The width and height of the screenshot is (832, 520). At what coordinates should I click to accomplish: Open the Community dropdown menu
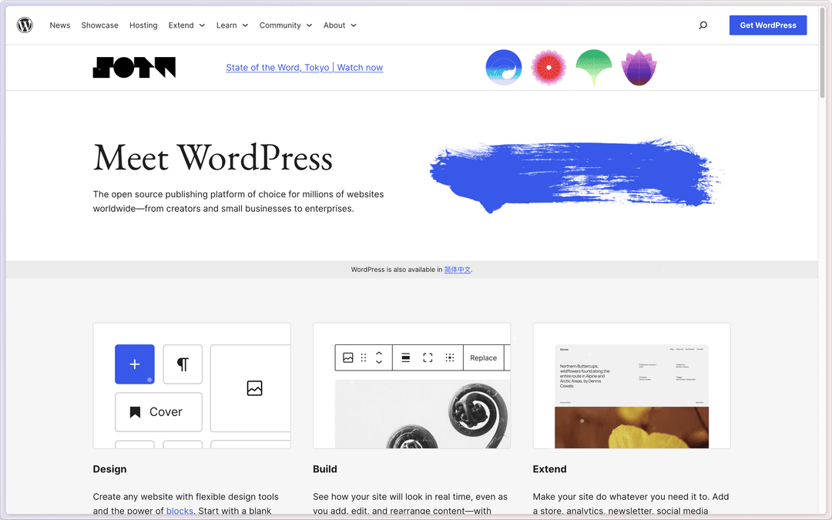click(285, 25)
